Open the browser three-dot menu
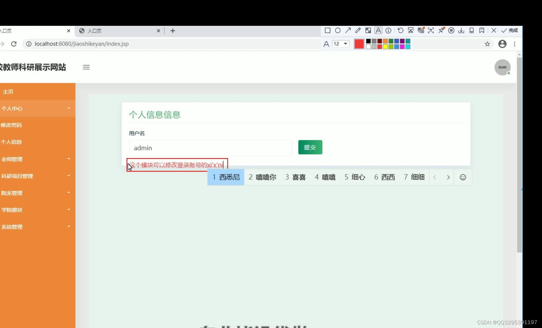542x328 pixels. [x=515, y=44]
